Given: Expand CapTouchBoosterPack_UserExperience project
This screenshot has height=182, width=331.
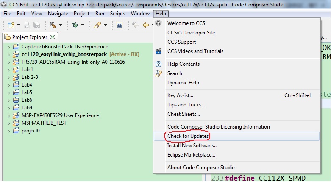Looking at the screenshot, I should pyautogui.click(x=8, y=47).
